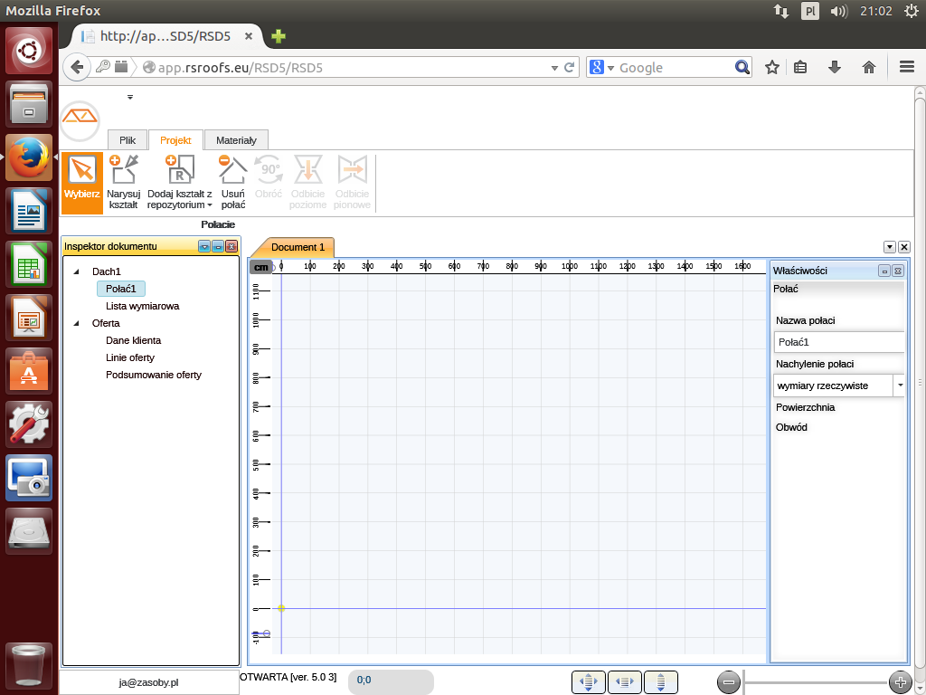926x695 pixels.
Task: Click the fit-height zoom button
Action: (x=661, y=682)
